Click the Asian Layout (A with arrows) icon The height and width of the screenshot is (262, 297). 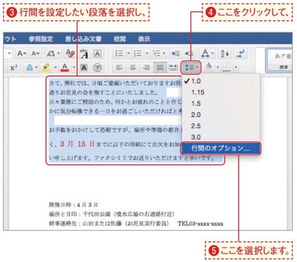205,53
